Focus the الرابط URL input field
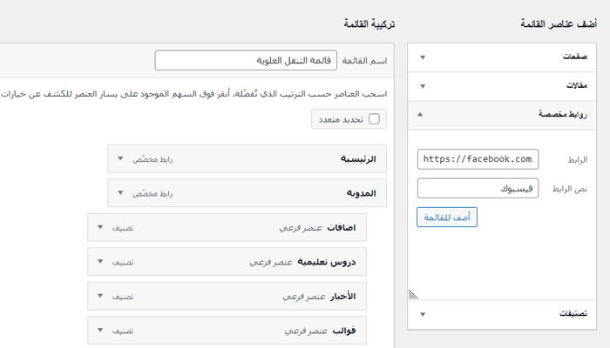The height and width of the screenshot is (348, 610). 478,159
